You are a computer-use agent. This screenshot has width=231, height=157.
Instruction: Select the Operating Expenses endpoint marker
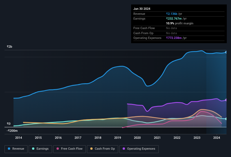coord(226,100)
